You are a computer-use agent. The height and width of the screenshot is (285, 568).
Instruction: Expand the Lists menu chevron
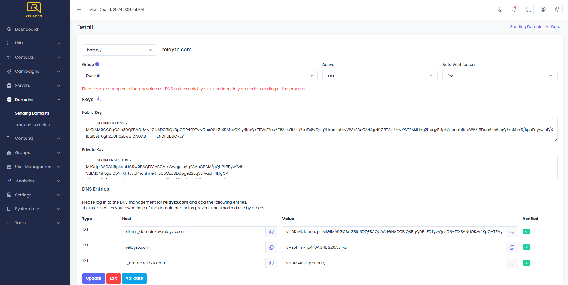pos(59,43)
